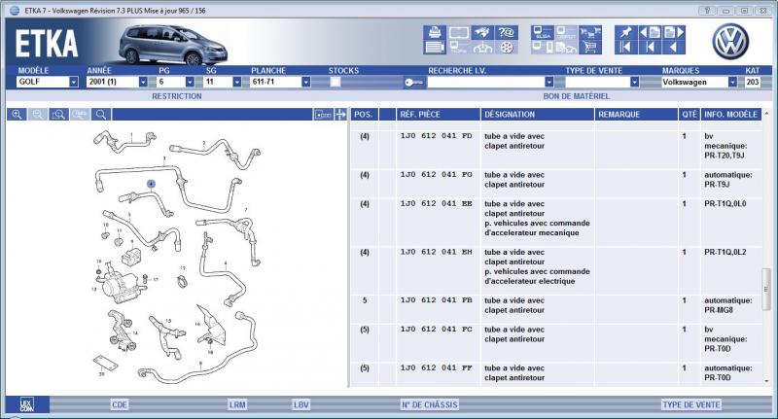Click the LBV button in bottom bar
The width and height of the screenshot is (778, 419).
click(x=301, y=404)
